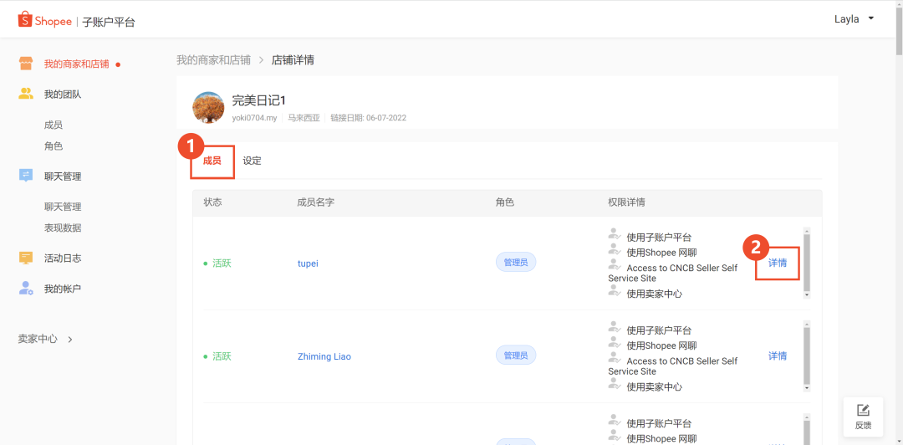Screen dimensions: 903x445
Task: Click the 活动日志 activity log icon
Action: (x=26, y=258)
